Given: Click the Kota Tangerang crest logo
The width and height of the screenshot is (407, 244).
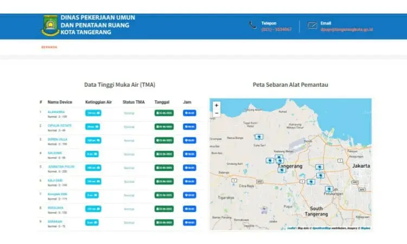Looking at the screenshot, I should 50,25.
